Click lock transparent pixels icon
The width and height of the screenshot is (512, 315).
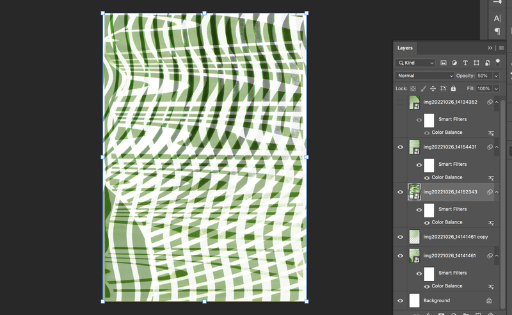413,88
